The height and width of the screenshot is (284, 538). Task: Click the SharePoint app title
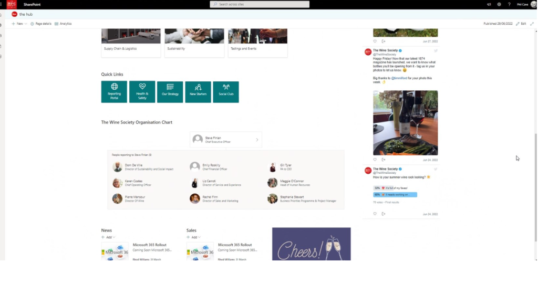click(32, 4)
